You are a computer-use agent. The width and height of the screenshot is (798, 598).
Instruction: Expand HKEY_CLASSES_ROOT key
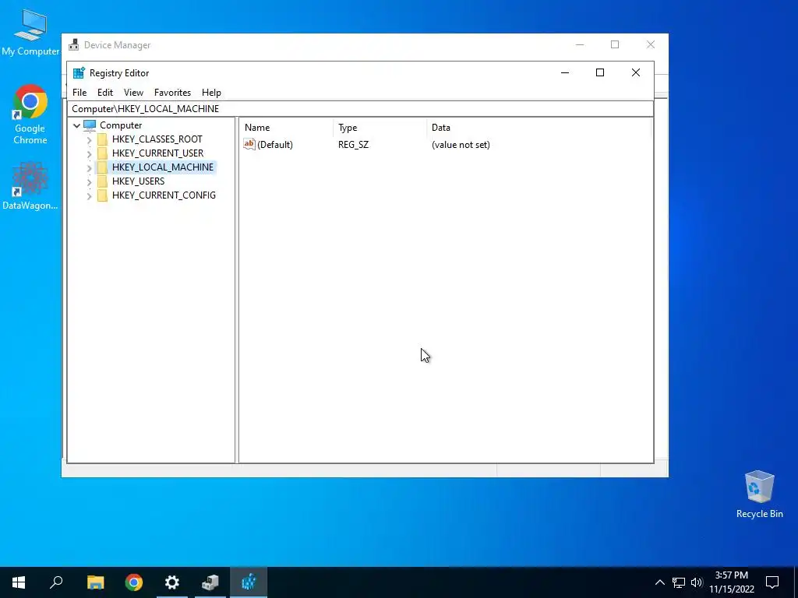click(x=89, y=139)
